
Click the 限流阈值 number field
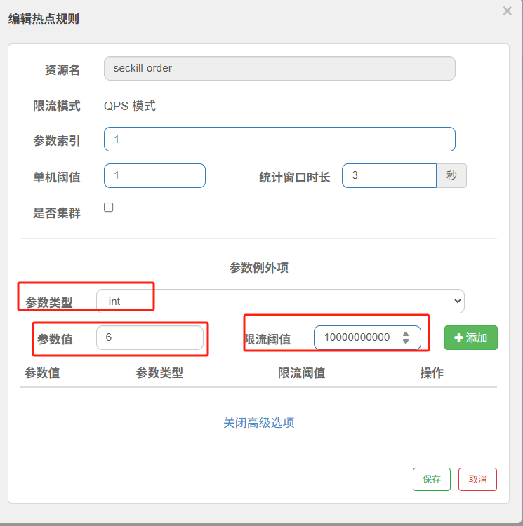click(367, 337)
